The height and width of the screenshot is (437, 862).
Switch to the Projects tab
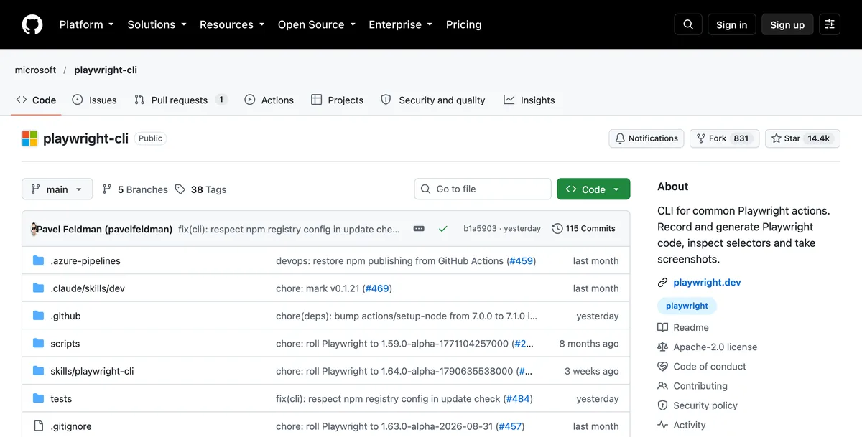[337, 100]
